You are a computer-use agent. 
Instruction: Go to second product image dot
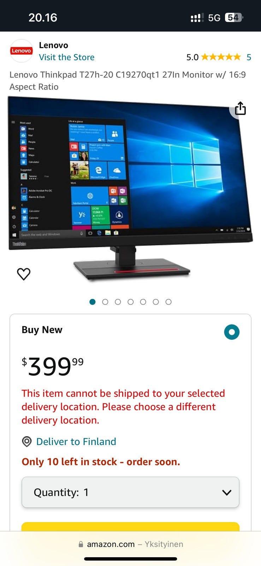tap(105, 302)
